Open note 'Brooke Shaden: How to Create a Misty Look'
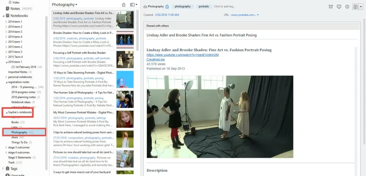Screen dimensions: 366x176 coord(93,40)
